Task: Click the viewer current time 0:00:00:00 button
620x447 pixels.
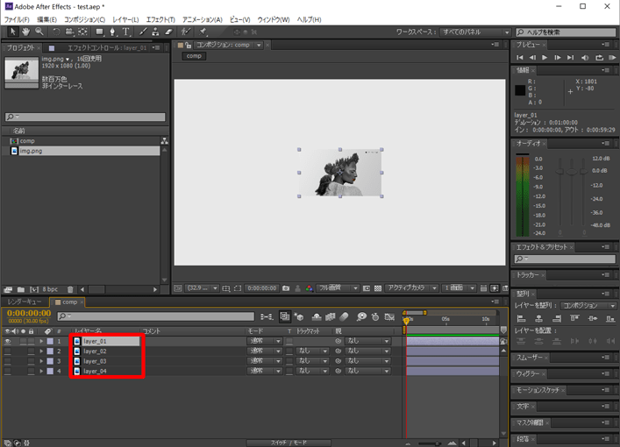Action: pos(261,288)
